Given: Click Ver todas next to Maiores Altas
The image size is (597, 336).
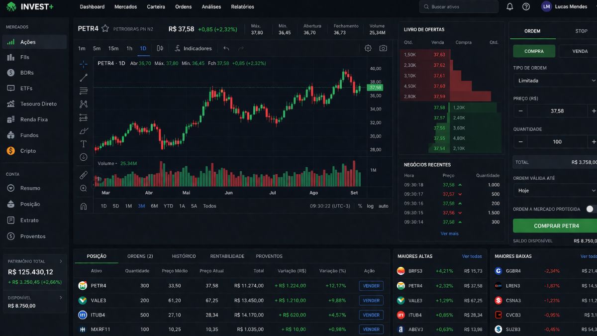Looking at the screenshot, I should pyautogui.click(x=472, y=256).
